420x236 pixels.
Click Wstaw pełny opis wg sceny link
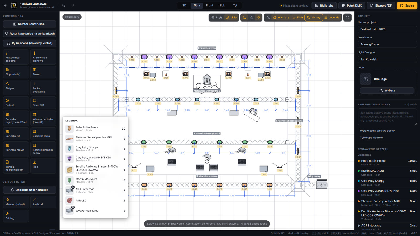click(x=377, y=131)
